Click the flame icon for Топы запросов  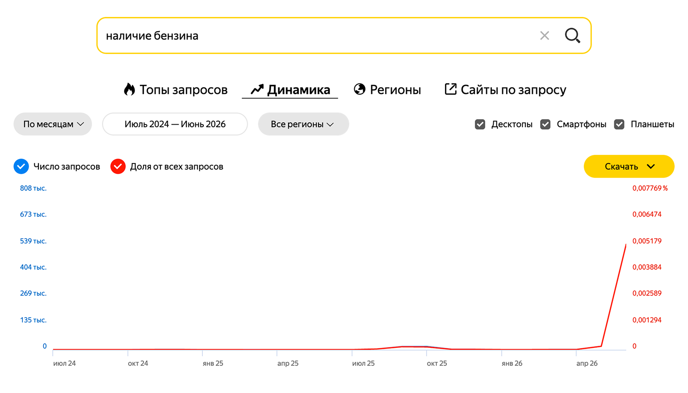(x=130, y=89)
